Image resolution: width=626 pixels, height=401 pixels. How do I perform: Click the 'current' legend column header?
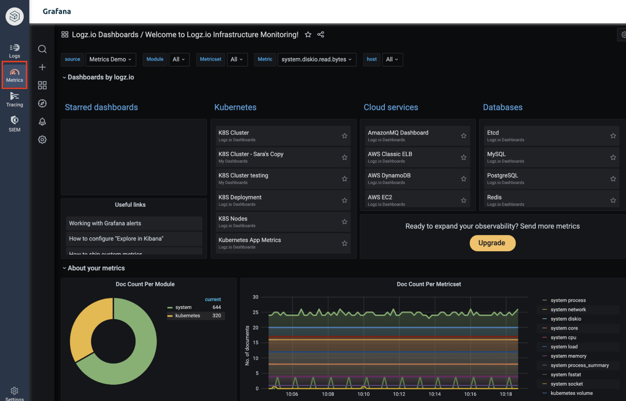213,299
